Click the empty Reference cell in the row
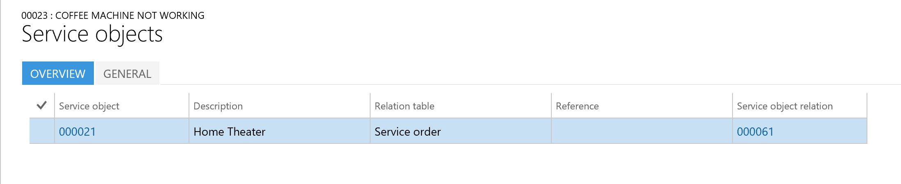Image resolution: width=901 pixels, height=184 pixels. click(x=642, y=132)
